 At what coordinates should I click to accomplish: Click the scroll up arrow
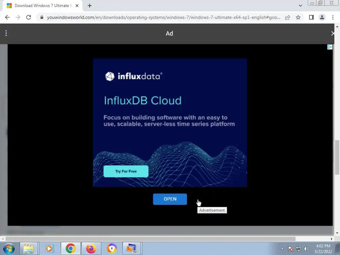[x=337, y=27]
